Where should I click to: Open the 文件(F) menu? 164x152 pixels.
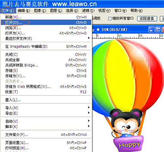pyautogui.click(x=8, y=11)
